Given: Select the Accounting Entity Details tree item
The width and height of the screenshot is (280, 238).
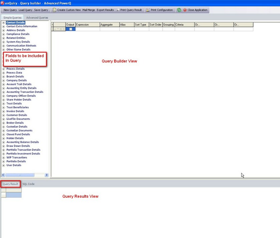Looking at the screenshot, I should [21, 88].
